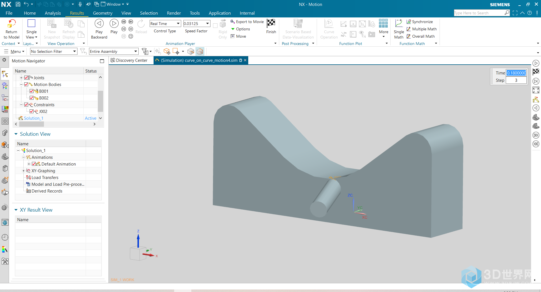This screenshot has width=541, height=292.
Task: Click in the search box
Action: 479,13
